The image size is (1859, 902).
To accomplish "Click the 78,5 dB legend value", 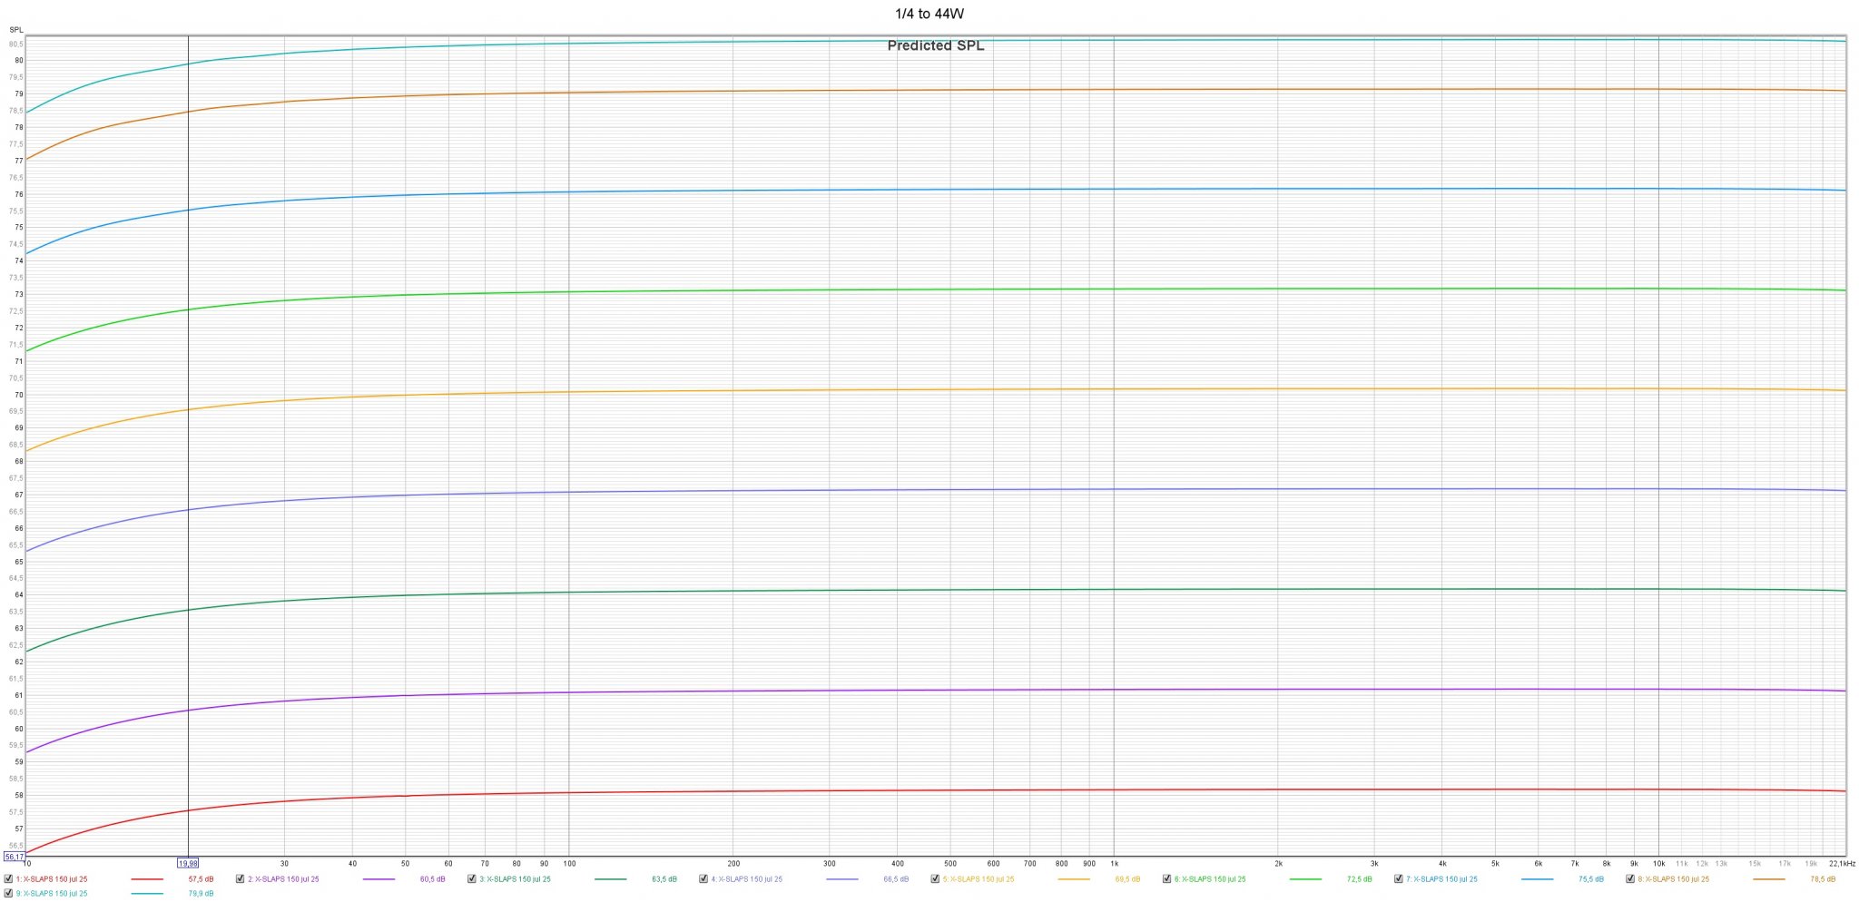I will [x=1823, y=879].
